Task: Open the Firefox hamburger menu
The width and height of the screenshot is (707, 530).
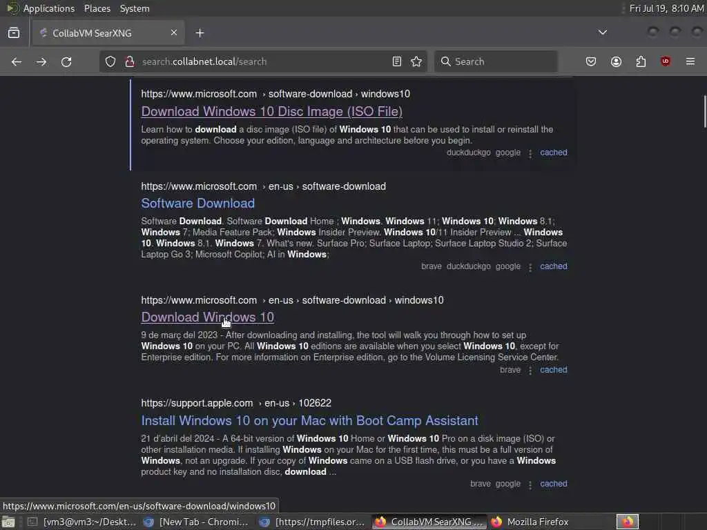Action: coord(690,61)
